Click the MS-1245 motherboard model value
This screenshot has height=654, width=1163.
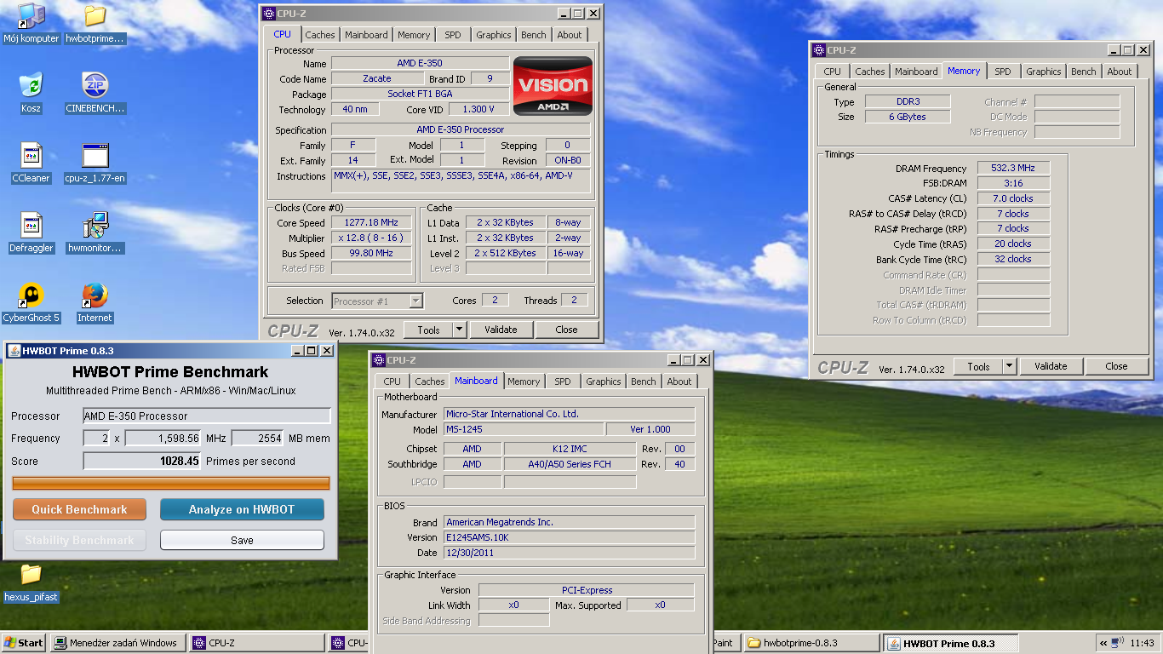click(524, 429)
